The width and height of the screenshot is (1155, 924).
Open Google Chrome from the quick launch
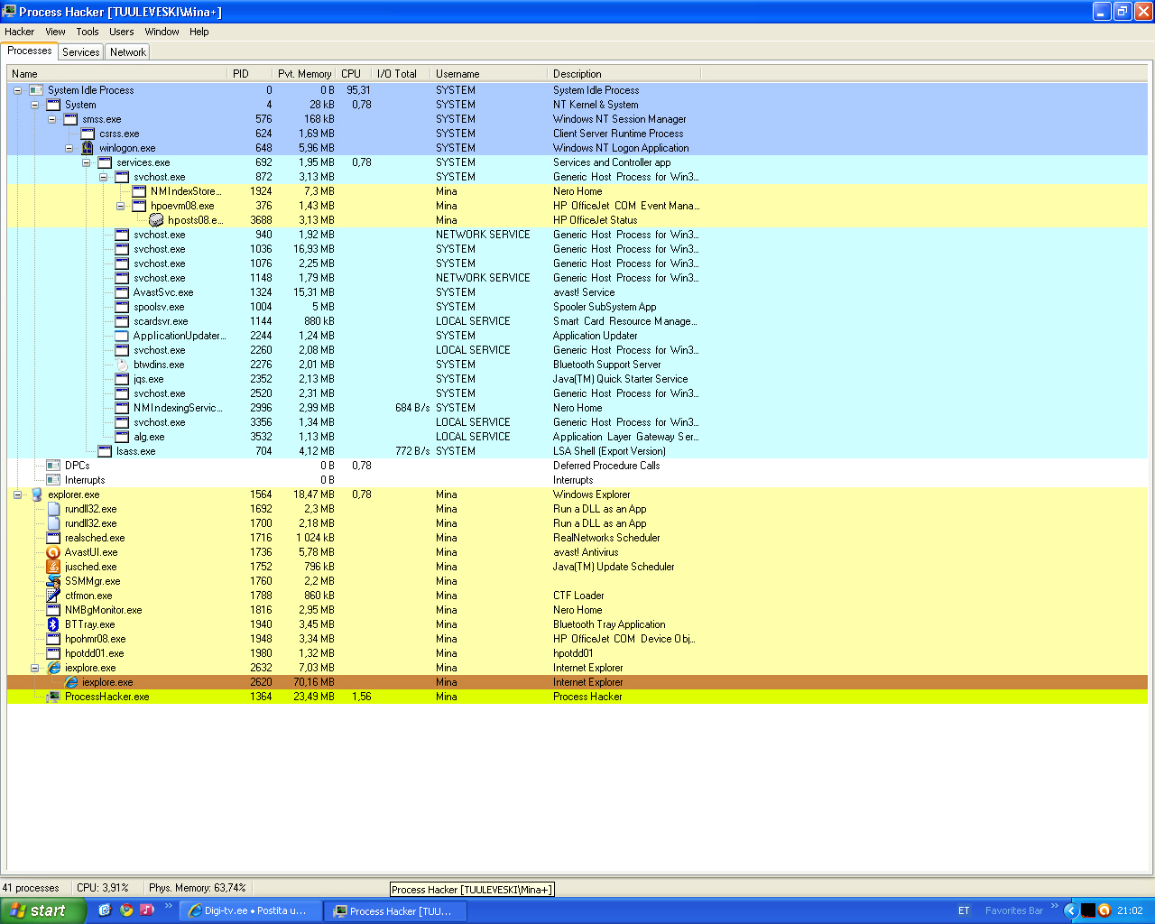(126, 910)
